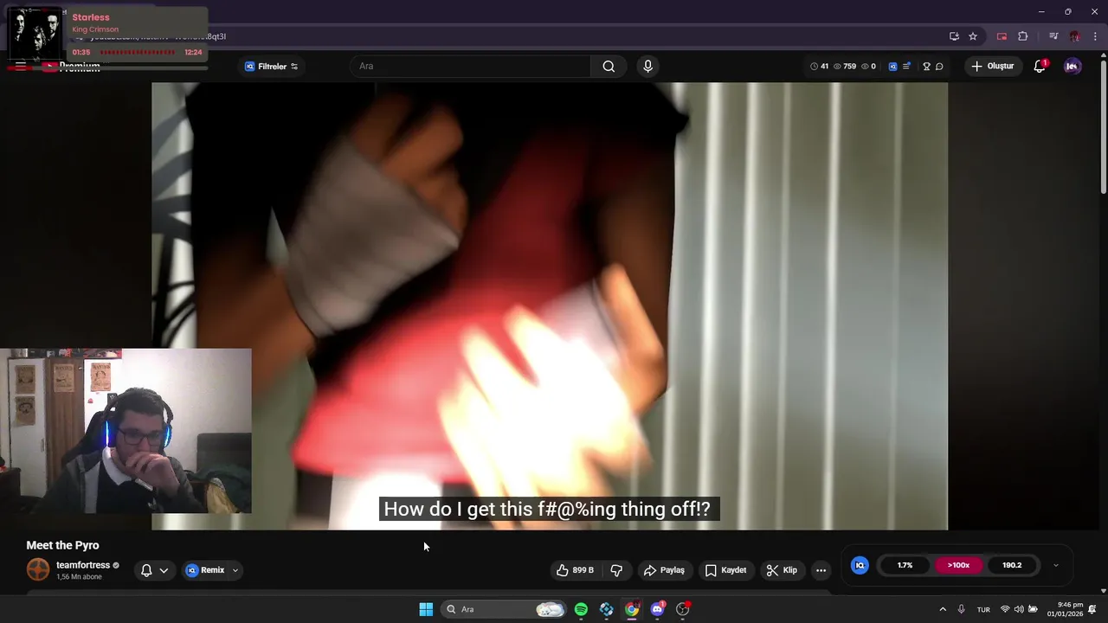This screenshot has height=623, width=1108.
Task: Open the Chrome three-dot menu
Action: coord(1094,36)
